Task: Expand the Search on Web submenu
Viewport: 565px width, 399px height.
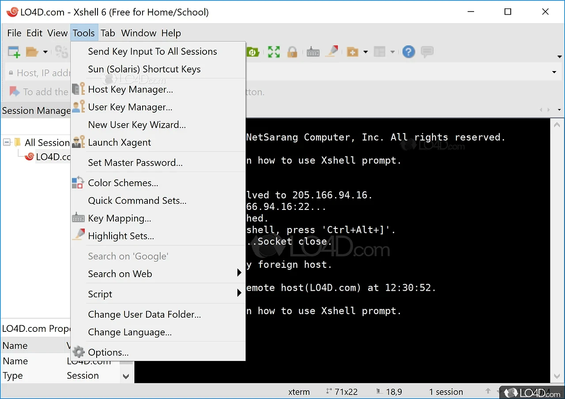Action: click(x=239, y=274)
